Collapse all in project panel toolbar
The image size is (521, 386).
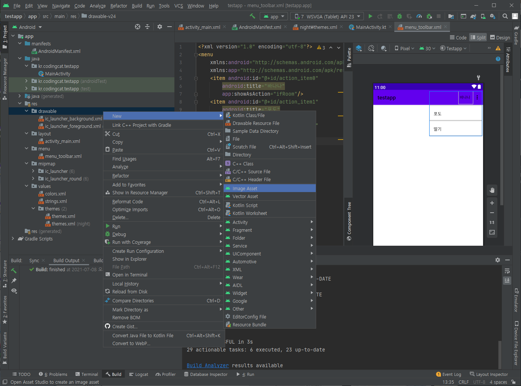(147, 27)
